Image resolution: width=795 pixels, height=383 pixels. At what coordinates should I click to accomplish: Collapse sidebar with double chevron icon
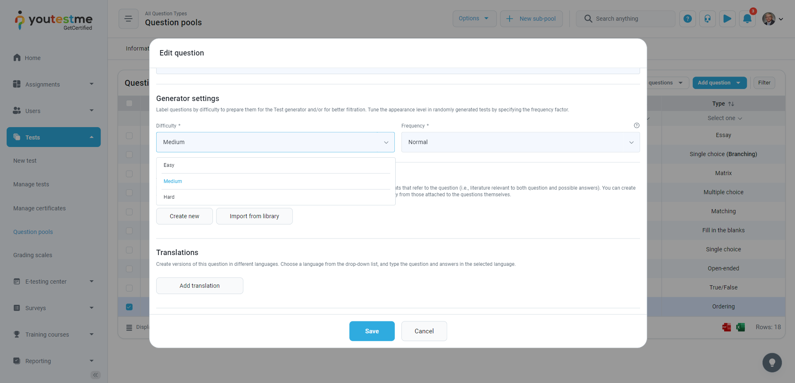click(95, 375)
